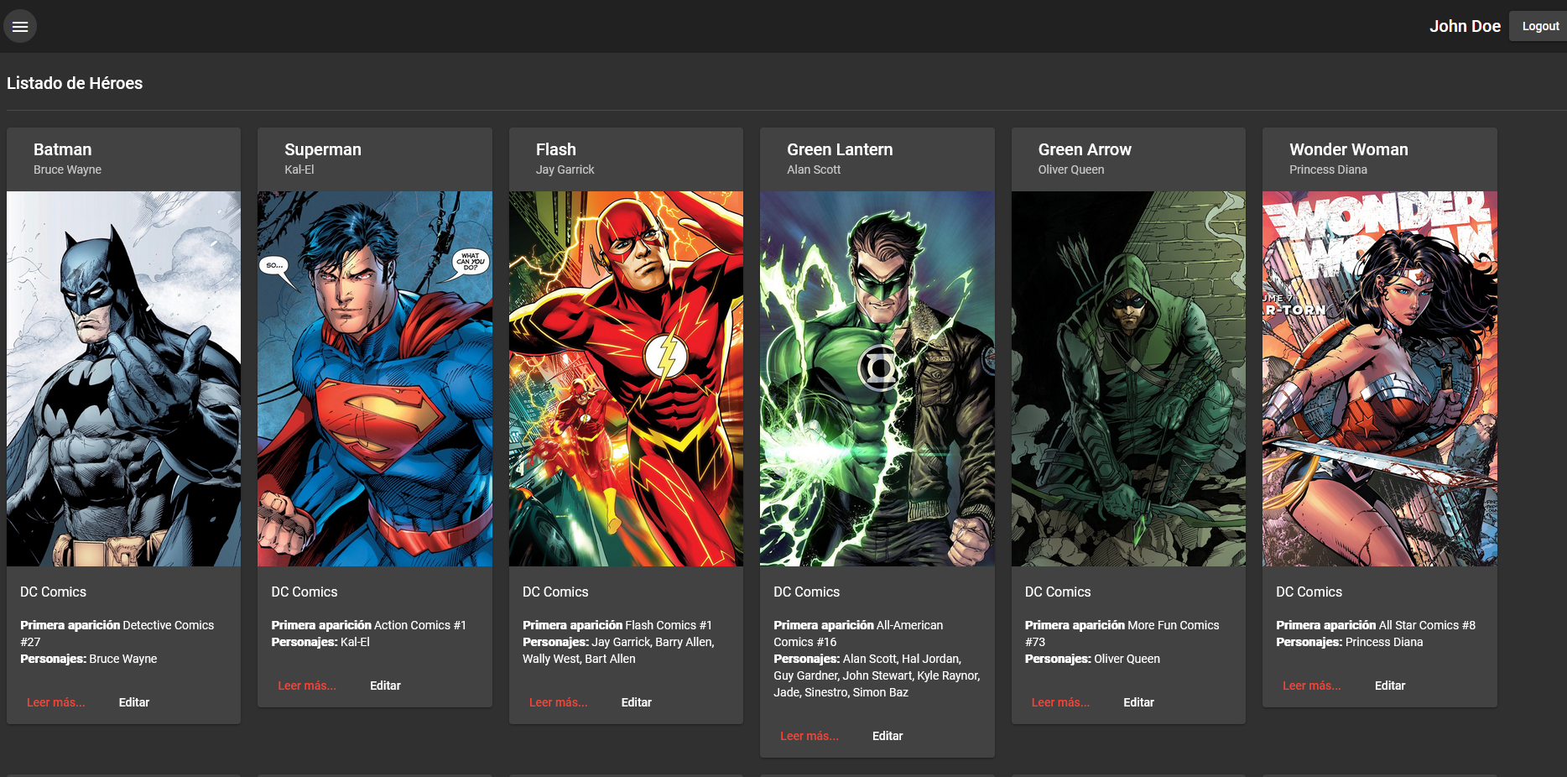Click the Logout button

(x=1540, y=26)
